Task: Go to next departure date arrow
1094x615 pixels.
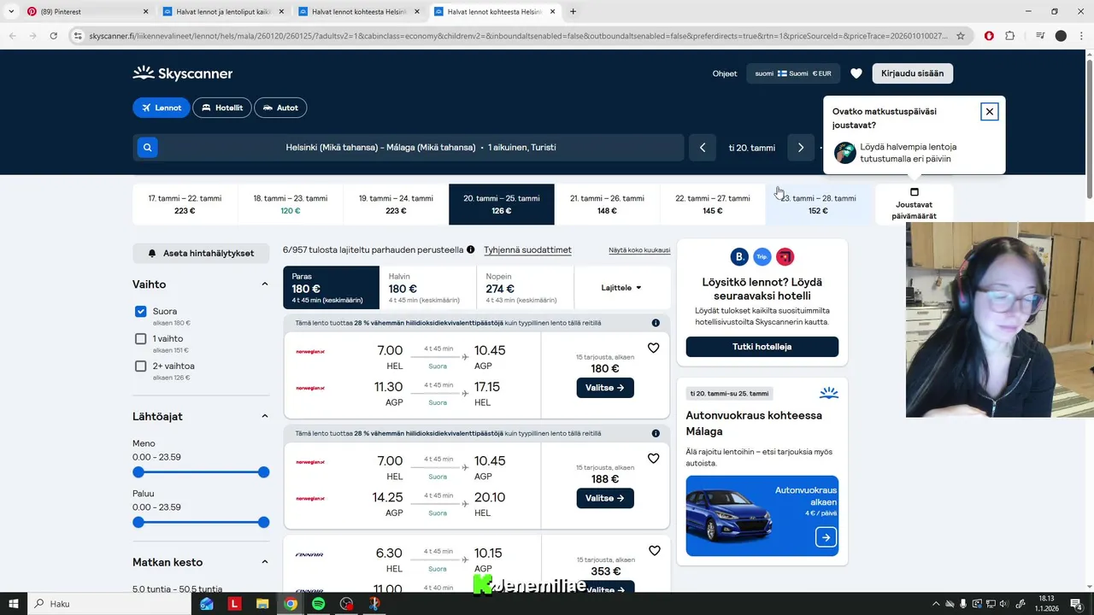Action: (x=801, y=148)
